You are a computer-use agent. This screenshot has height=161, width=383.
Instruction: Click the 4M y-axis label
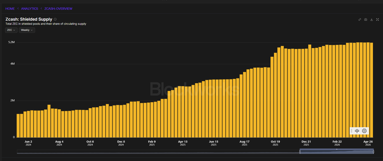pyautogui.click(x=13, y=64)
